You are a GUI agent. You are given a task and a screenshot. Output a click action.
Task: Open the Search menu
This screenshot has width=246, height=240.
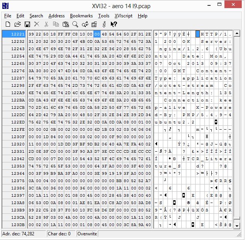tap(36, 16)
